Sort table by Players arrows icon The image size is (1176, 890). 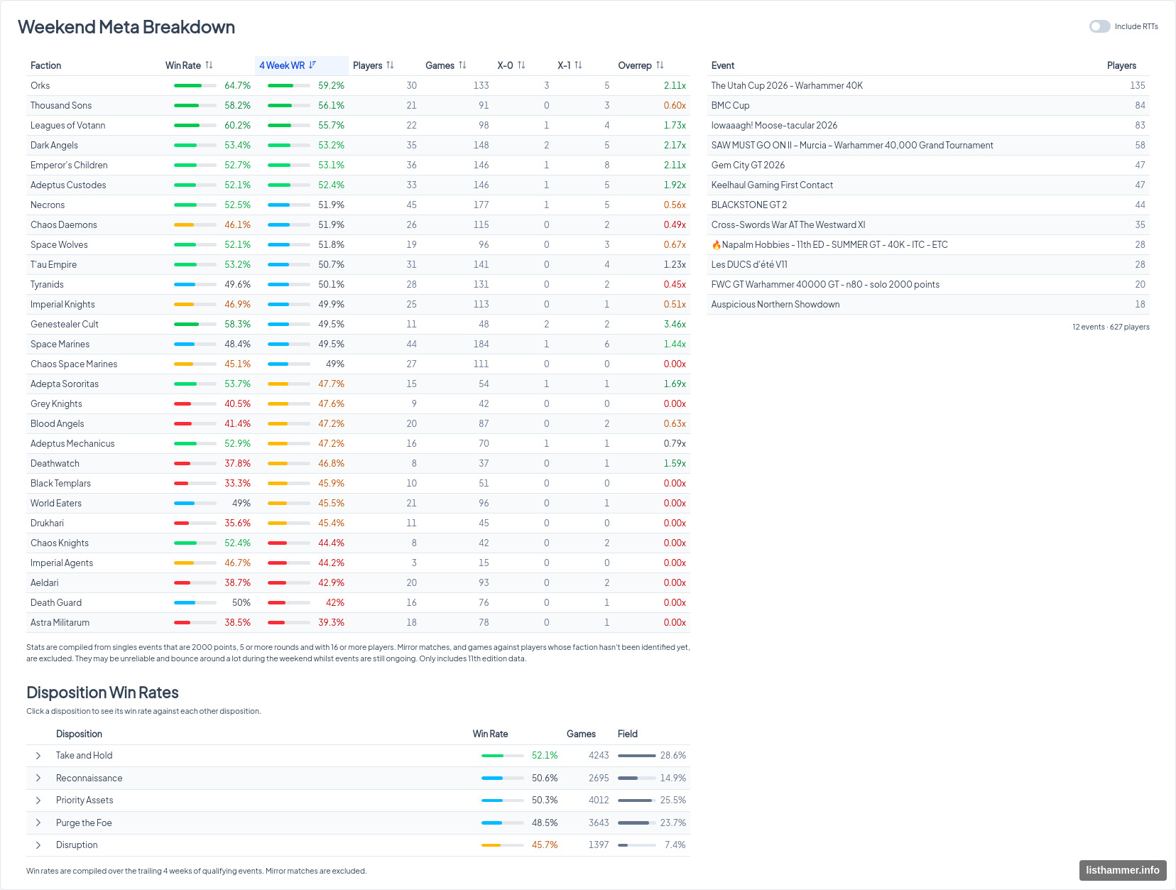tap(390, 65)
